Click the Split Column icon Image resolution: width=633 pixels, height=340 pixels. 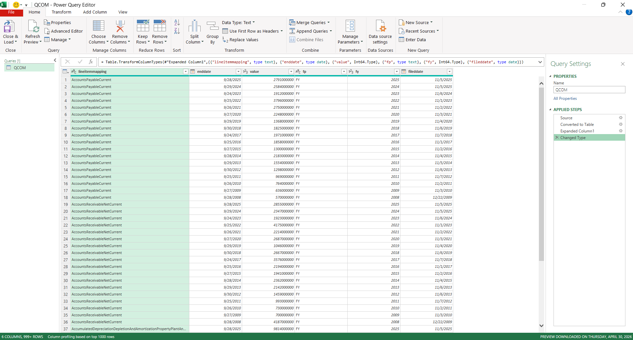coord(195,26)
